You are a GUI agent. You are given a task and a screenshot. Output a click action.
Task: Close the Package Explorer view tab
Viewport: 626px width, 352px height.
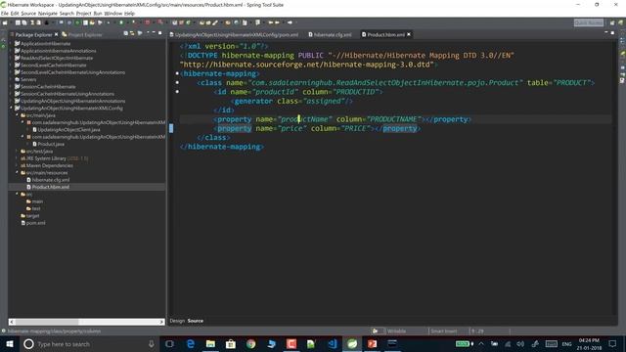click(57, 35)
